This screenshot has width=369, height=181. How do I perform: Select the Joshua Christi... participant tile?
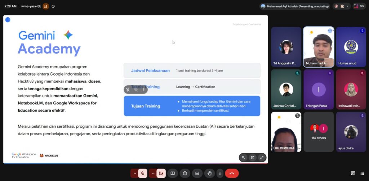[x=286, y=89]
